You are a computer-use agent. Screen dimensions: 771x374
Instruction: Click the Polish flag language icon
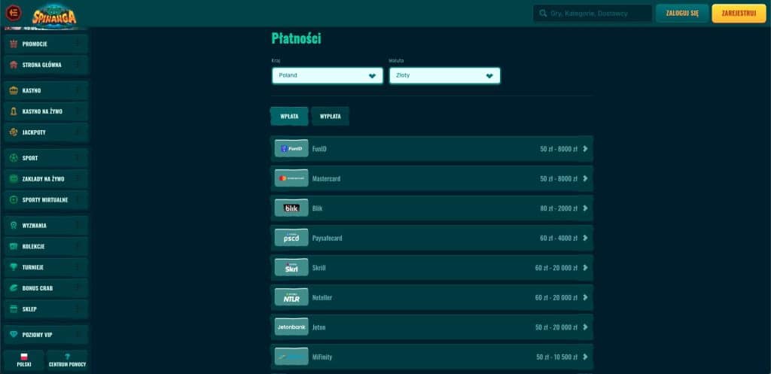click(x=23, y=357)
